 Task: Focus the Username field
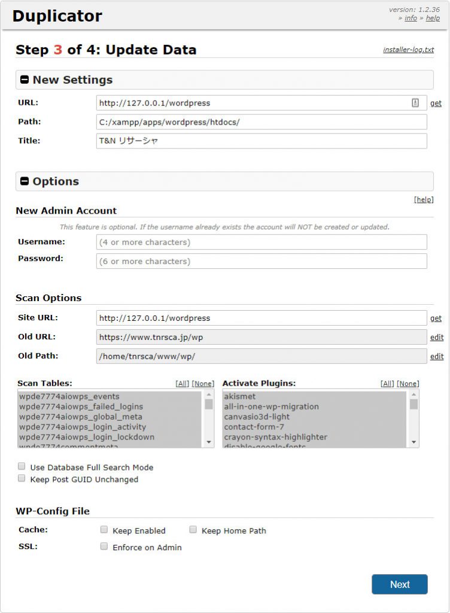click(262, 242)
